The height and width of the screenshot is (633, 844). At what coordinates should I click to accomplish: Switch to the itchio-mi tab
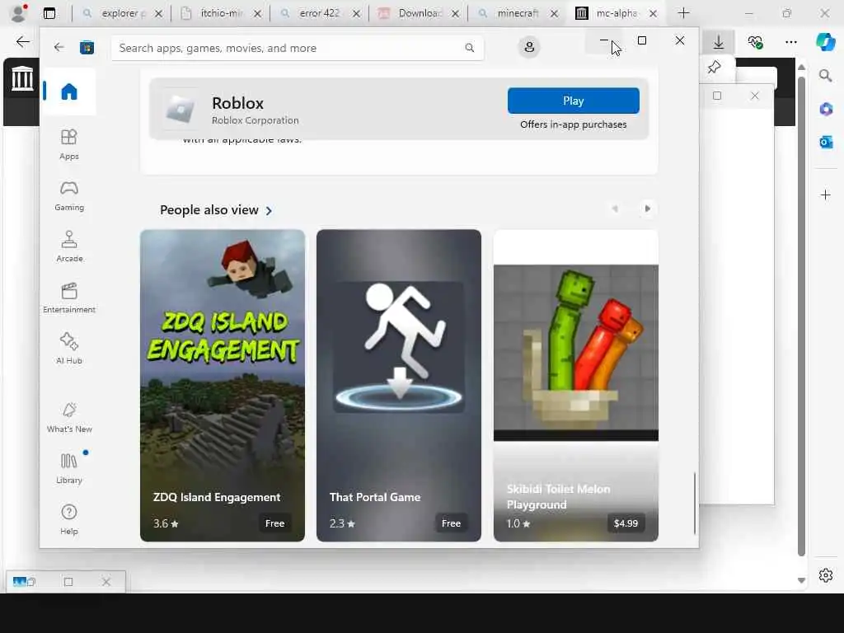(221, 13)
